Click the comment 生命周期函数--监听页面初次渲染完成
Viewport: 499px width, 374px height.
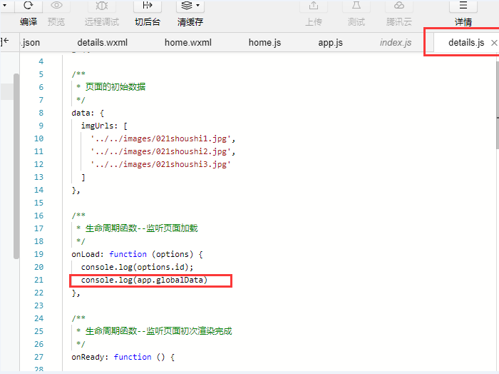point(158,331)
